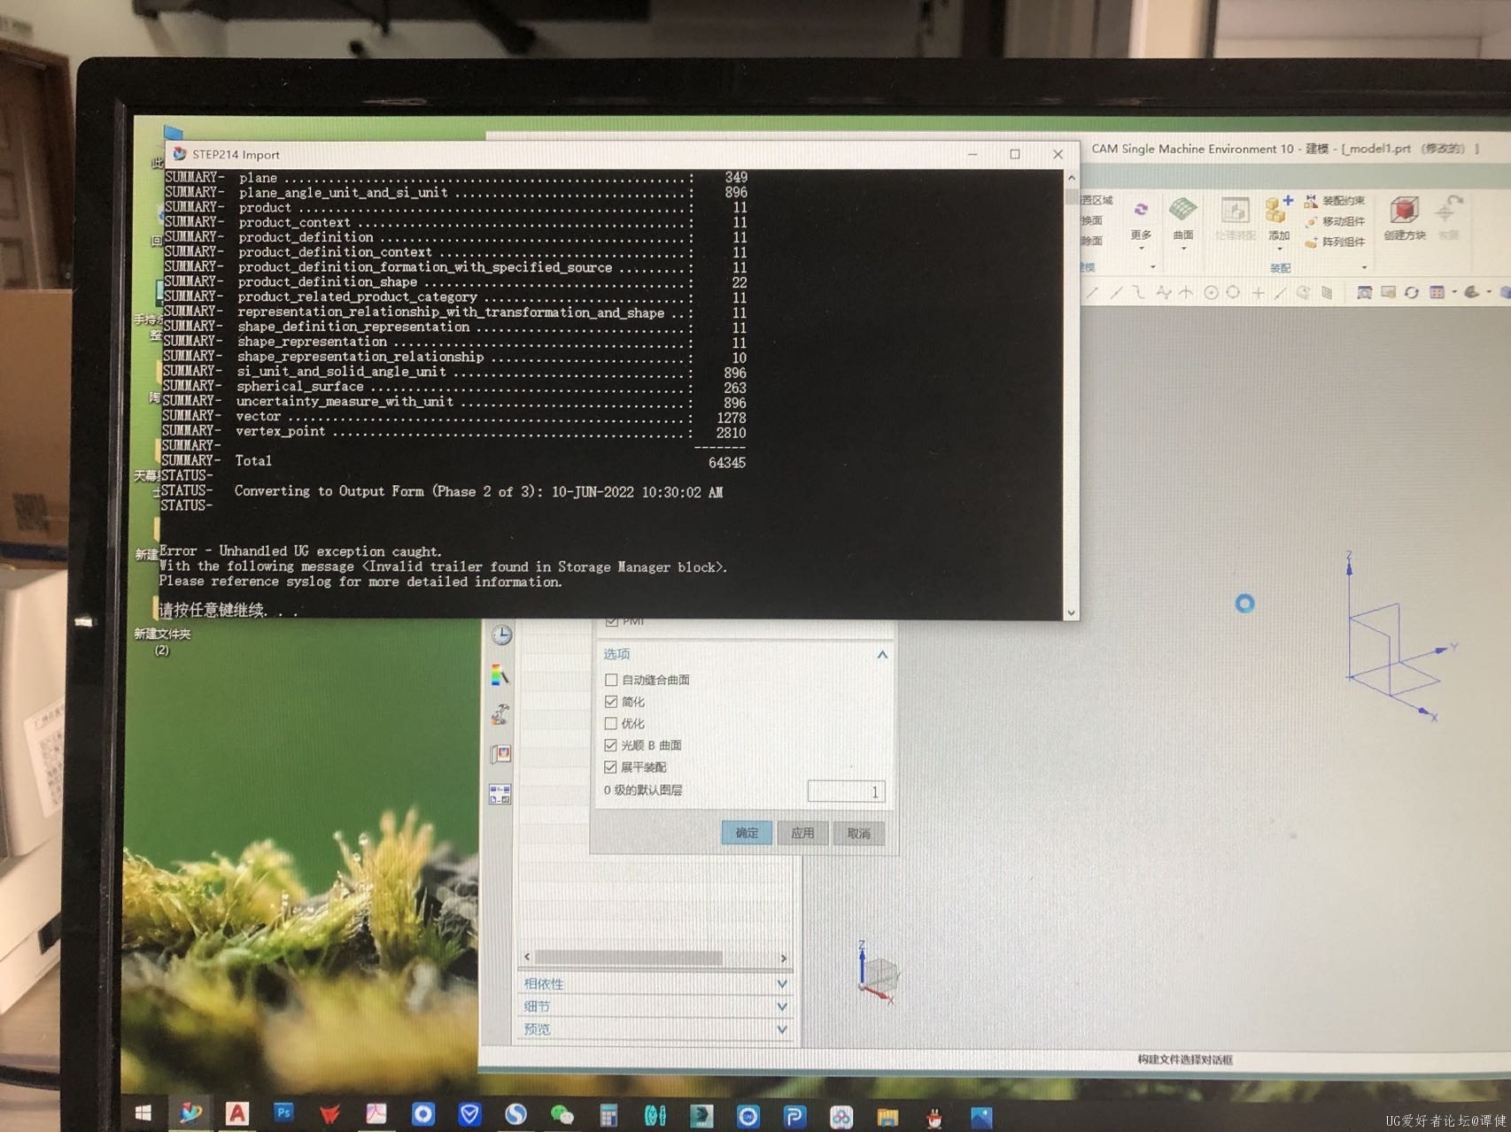Collapse the 选项 section

(882, 655)
